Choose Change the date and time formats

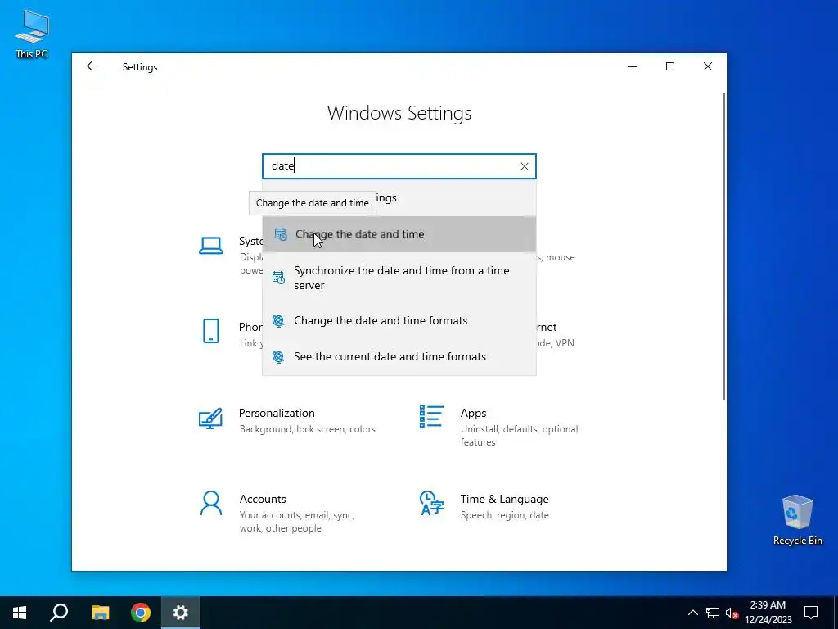tap(399, 320)
